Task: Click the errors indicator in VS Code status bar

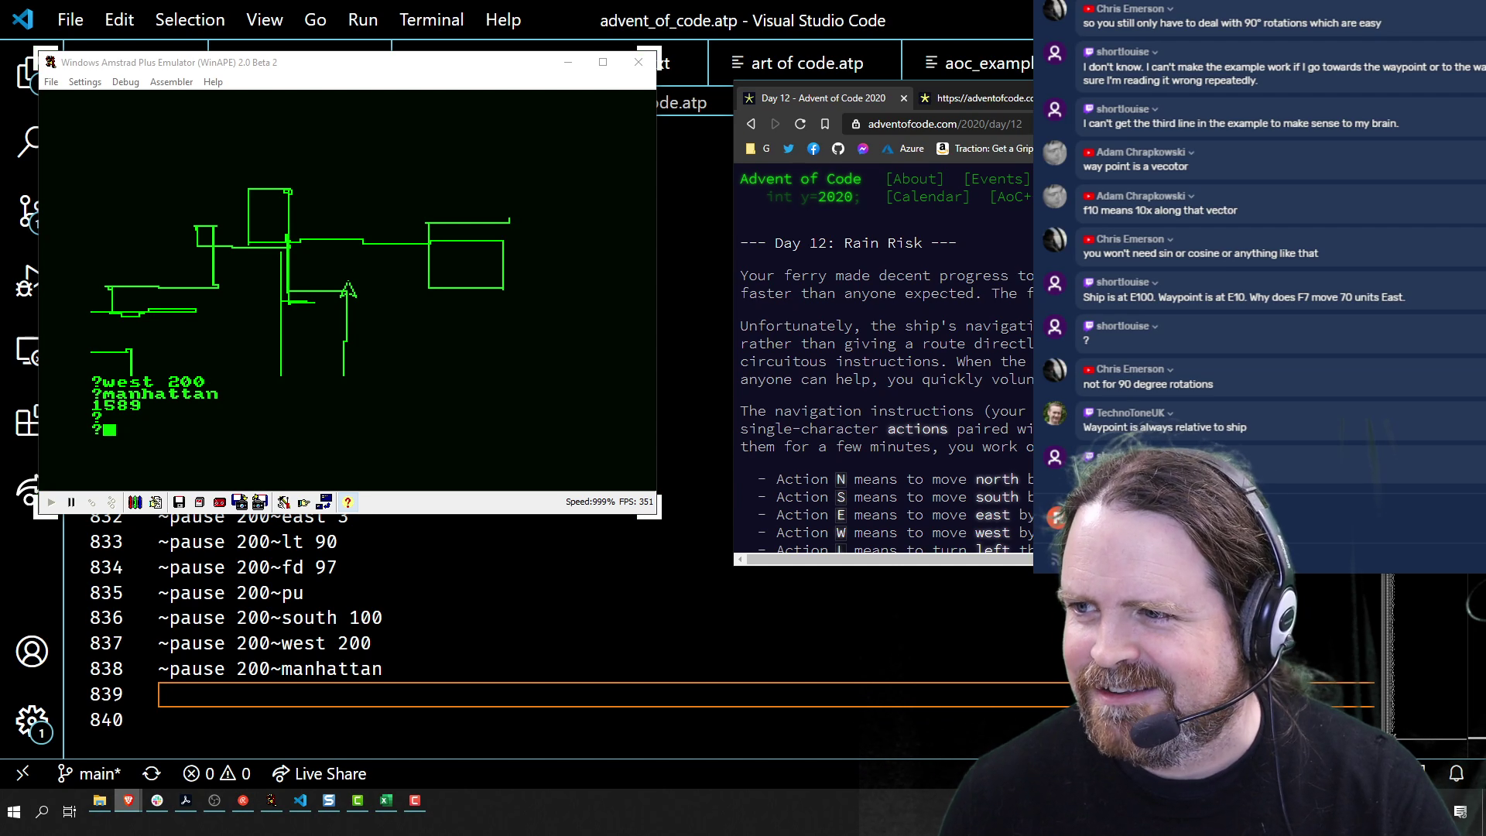Action: tap(215, 774)
